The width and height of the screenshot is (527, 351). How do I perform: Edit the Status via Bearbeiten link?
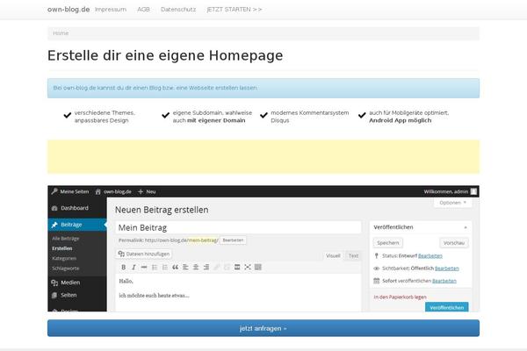pos(430,256)
